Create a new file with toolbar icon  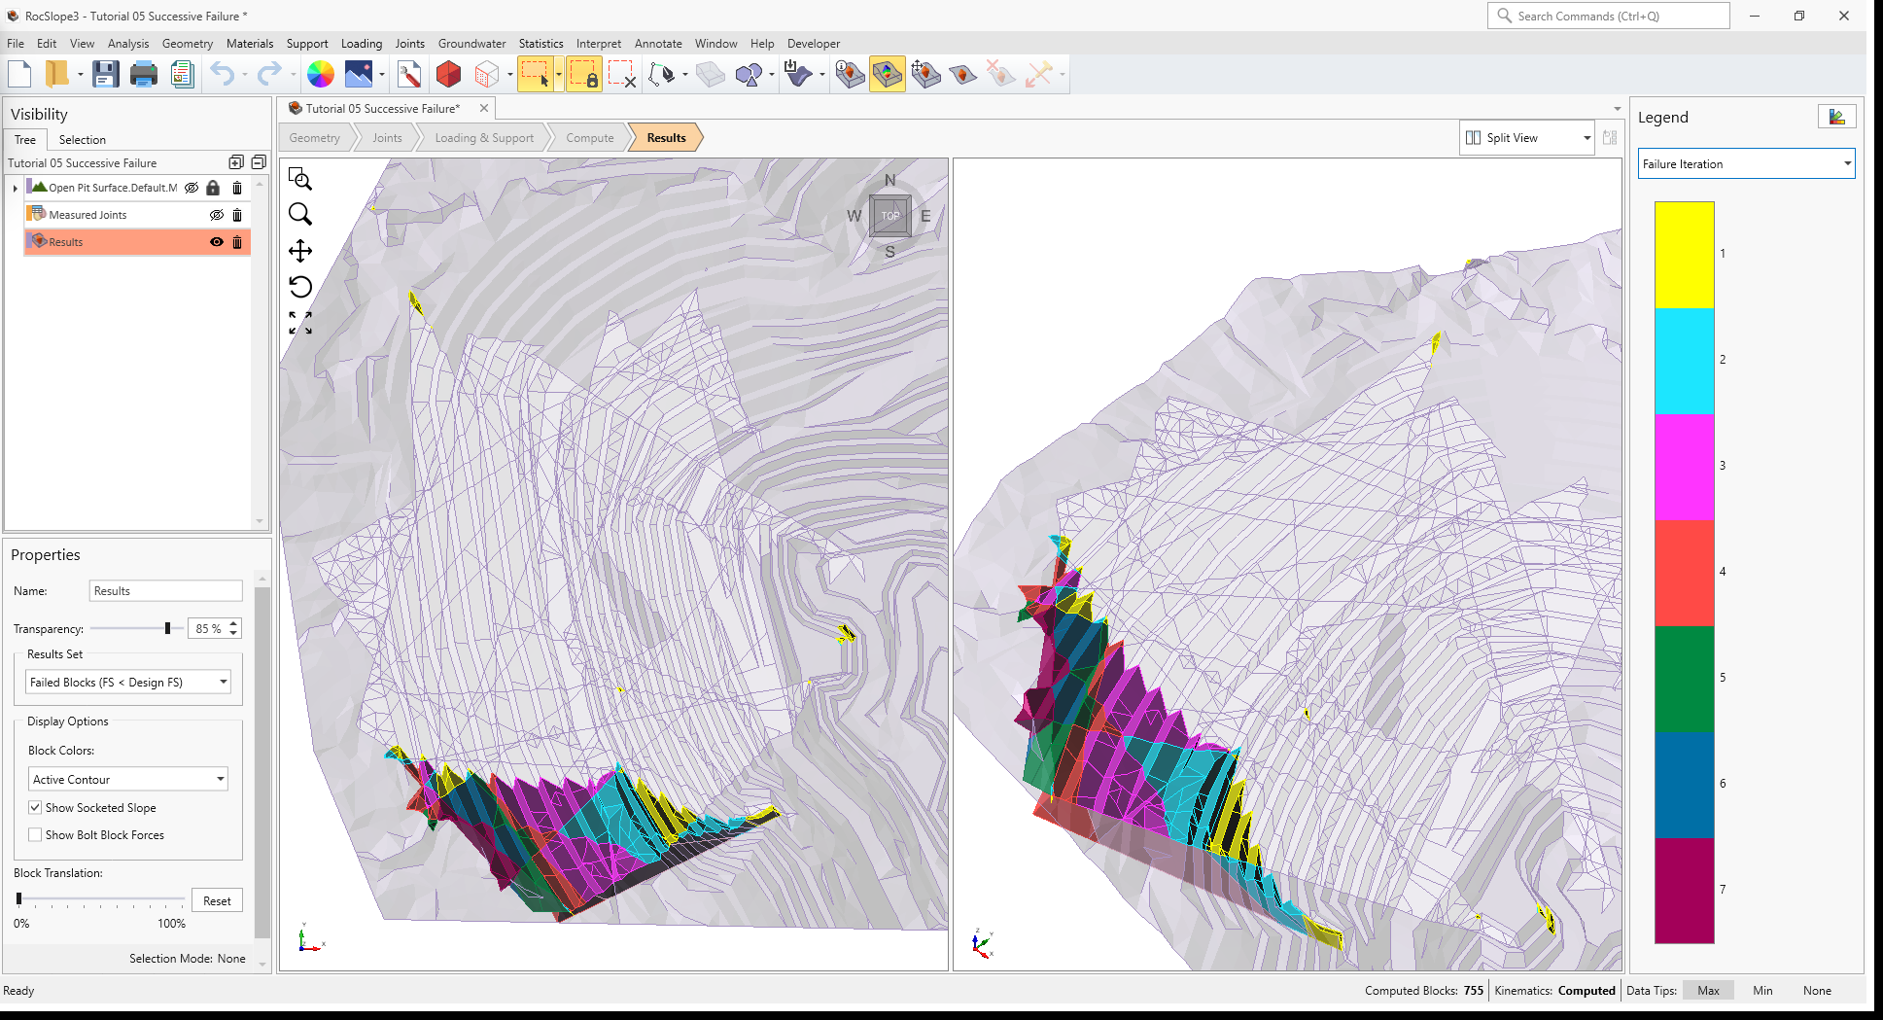(x=19, y=74)
